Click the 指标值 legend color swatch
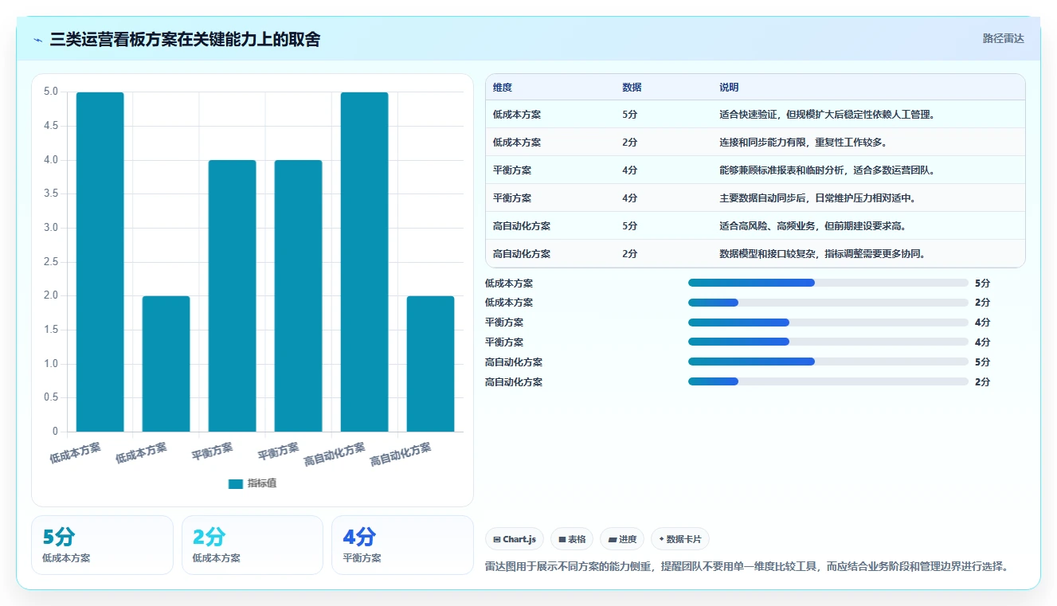The width and height of the screenshot is (1057, 606). pyautogui.click(x=235, y=483)
